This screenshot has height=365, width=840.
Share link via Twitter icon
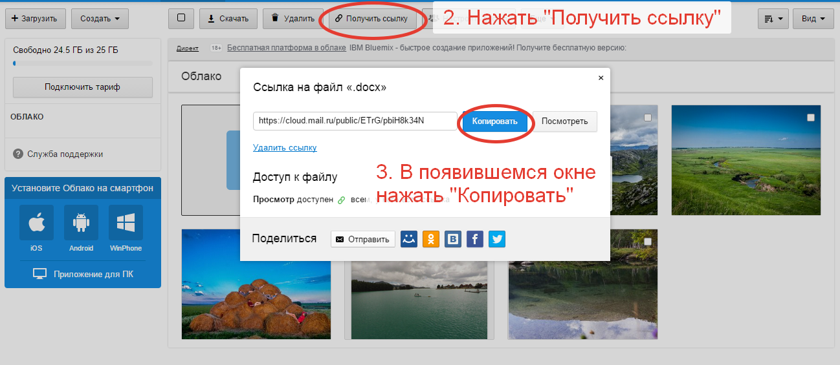click(x=496, y=239)
